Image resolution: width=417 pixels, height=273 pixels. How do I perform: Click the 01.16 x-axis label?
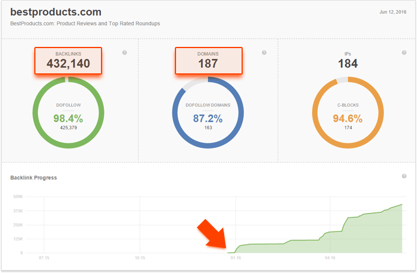pyautogui.click(x=236, y=258)
